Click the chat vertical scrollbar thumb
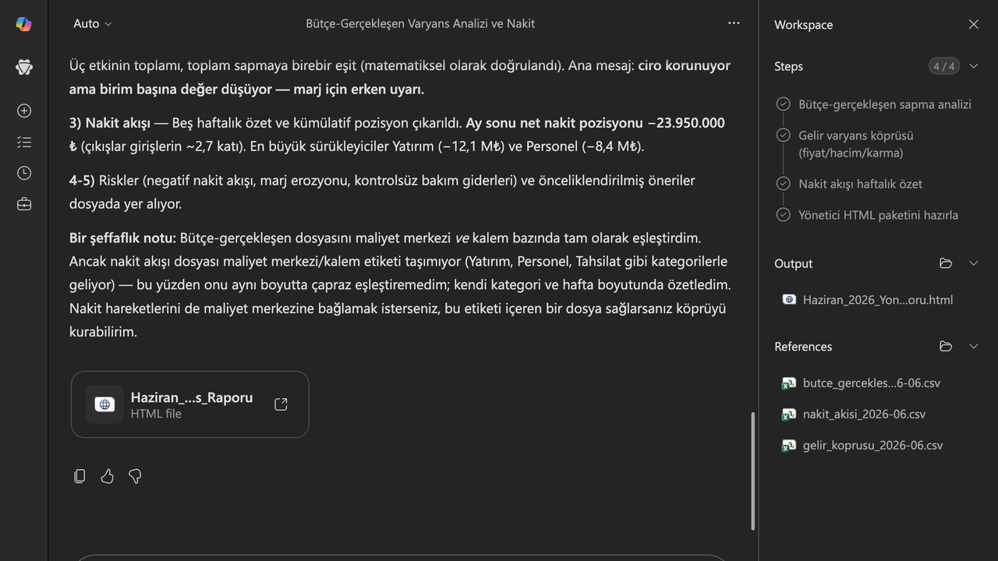The image size is (998, 561). (752, 471)
